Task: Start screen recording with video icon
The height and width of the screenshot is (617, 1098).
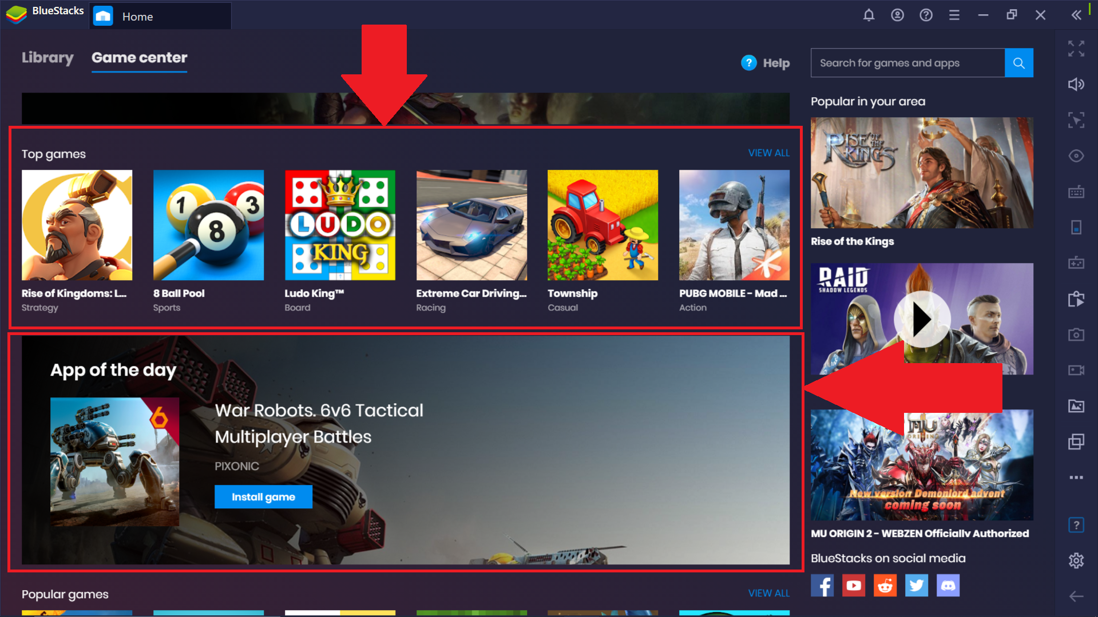Action: [x=1076, y=371]
